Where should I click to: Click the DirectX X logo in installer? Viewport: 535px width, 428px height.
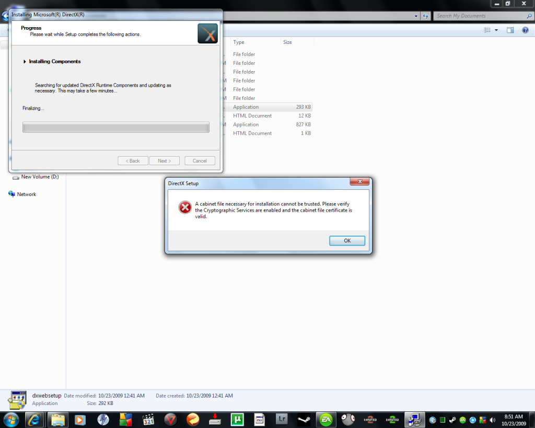tap(207, 33)
